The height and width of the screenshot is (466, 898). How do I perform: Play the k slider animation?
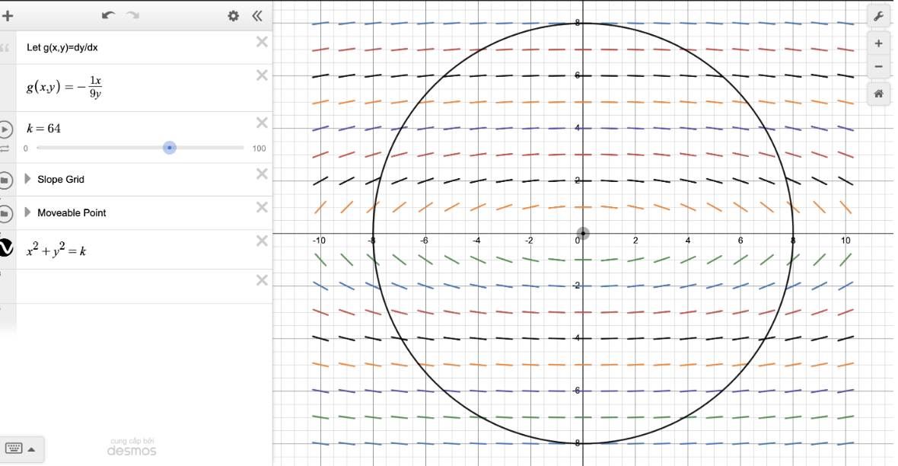(5, 129)
